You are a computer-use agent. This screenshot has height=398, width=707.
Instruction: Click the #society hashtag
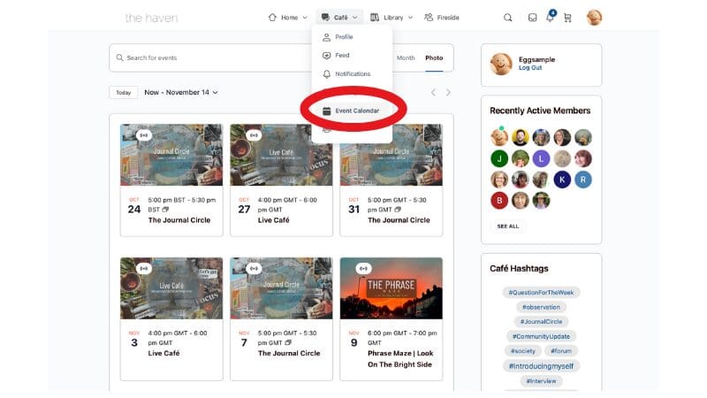coord(522,350)
